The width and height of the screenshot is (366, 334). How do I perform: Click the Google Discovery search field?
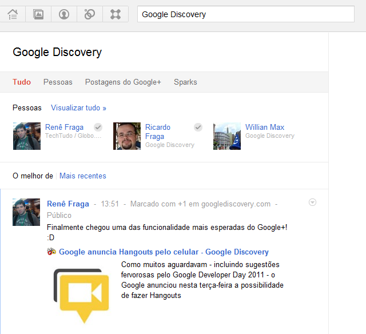246,14
